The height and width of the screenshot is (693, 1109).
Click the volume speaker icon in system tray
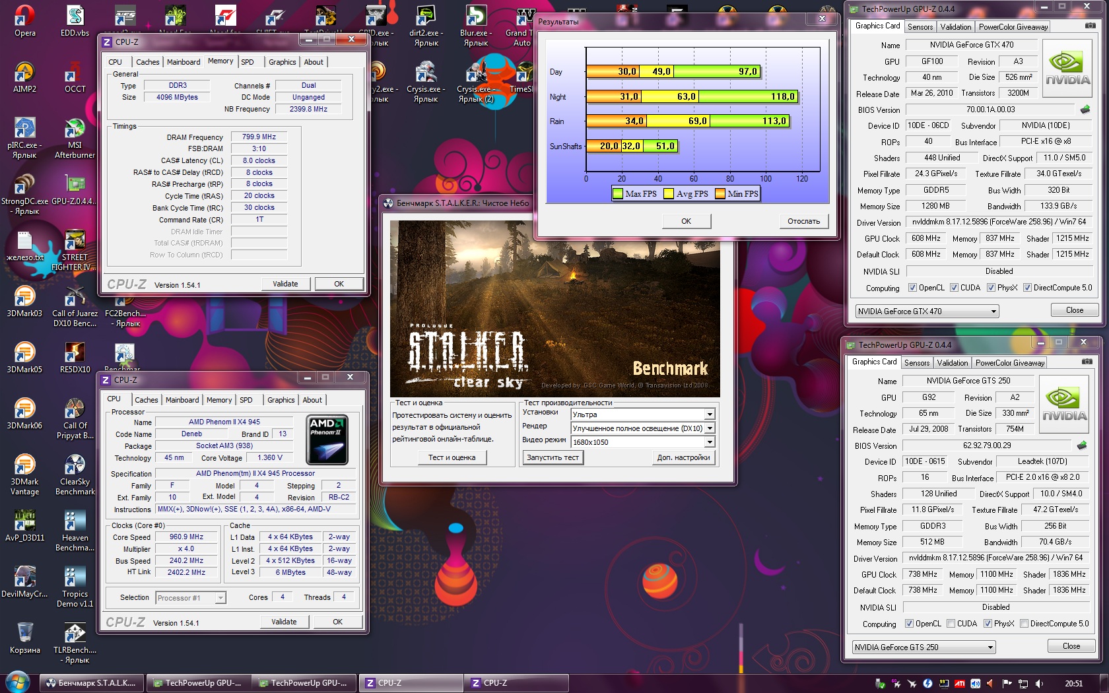[x=1039, y=684]
